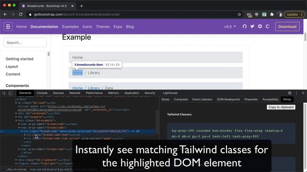Click highlighted Home breadcrumb link
Screen dimensions: 307x172
(x=78, y=73)
